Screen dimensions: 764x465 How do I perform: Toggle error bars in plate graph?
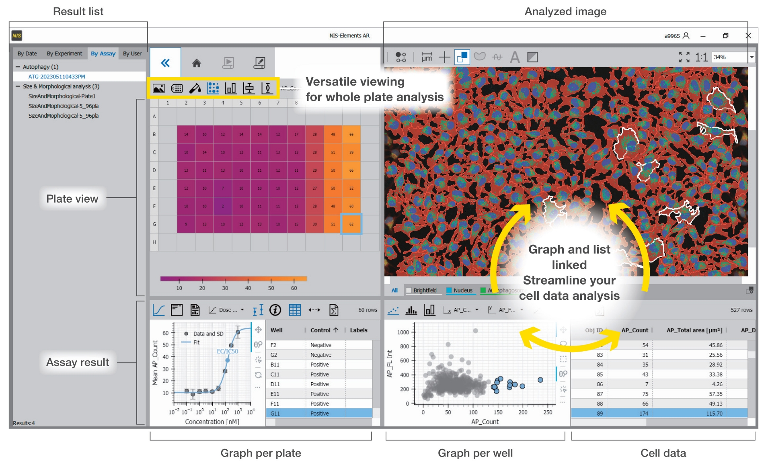(258, 310)
